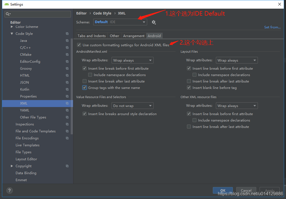Click the settings tree vertical scrollbar
The width and height of the screenshot is (286, 199).
pyautogui.click(x=72, y=86)
